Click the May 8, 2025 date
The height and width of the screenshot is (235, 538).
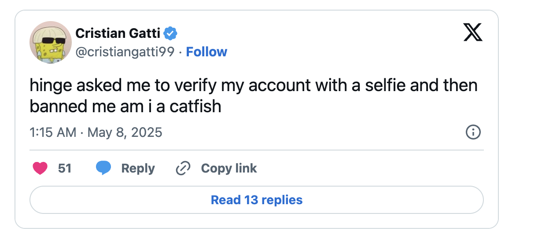pyautogui.click(x=125, y=132)
